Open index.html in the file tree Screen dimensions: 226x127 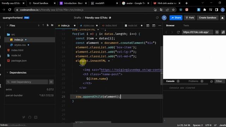(30, 50)
